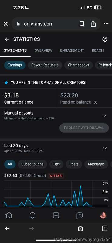Open the profile avatar thumbnail
Image resolution: width=112 pixels, height=243 pixels.
click(x=103, y=215)
